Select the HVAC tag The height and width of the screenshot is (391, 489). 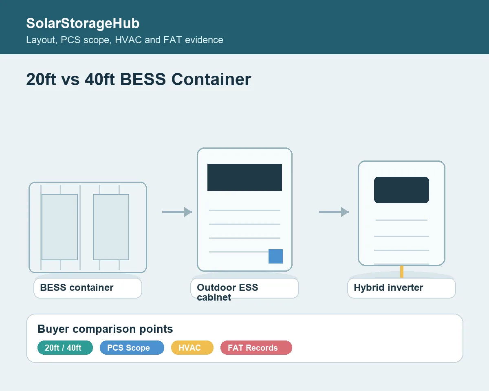192,348
